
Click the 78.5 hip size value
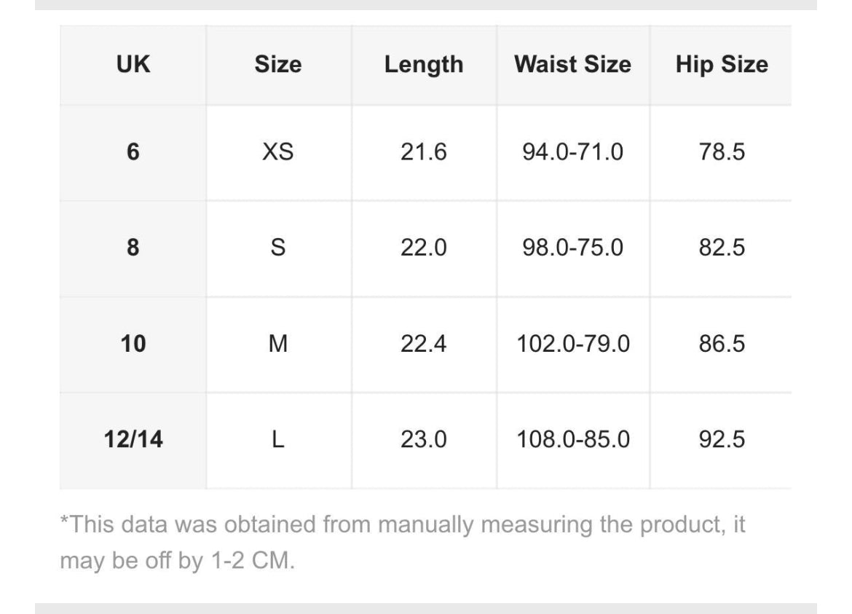(x=721, y=153)
